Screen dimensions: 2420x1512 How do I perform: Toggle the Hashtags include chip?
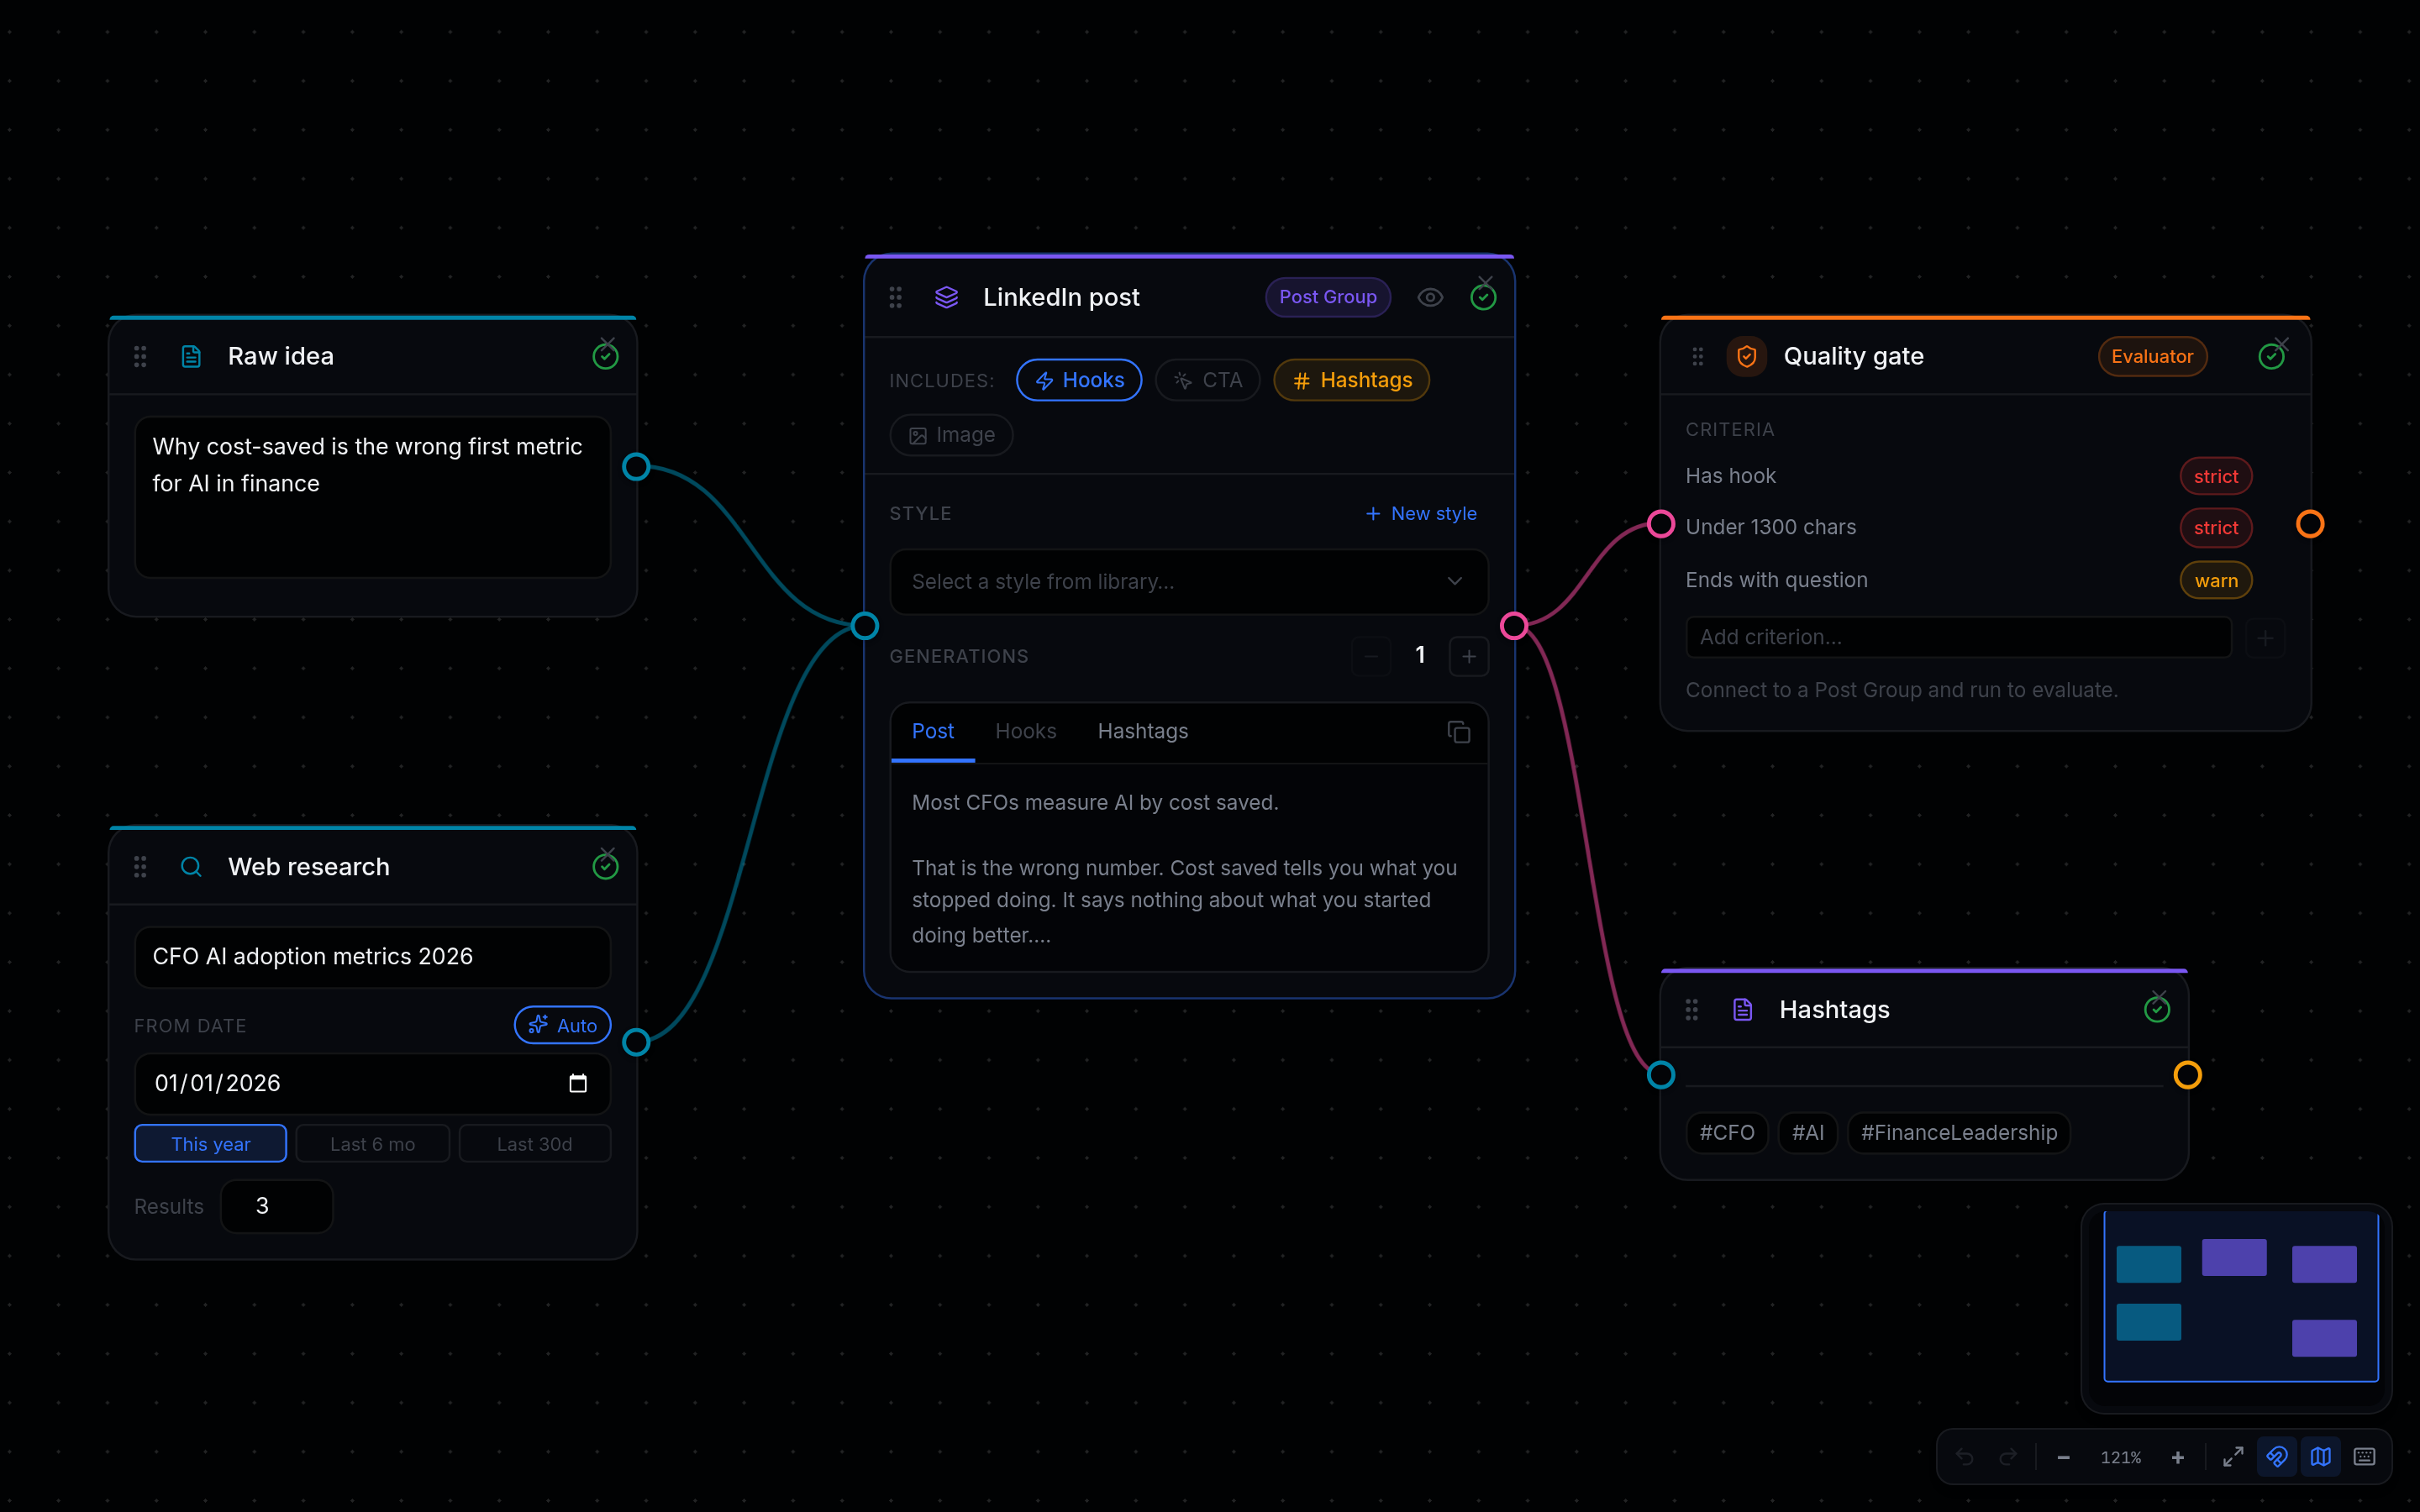click(x=1352, y=380)
